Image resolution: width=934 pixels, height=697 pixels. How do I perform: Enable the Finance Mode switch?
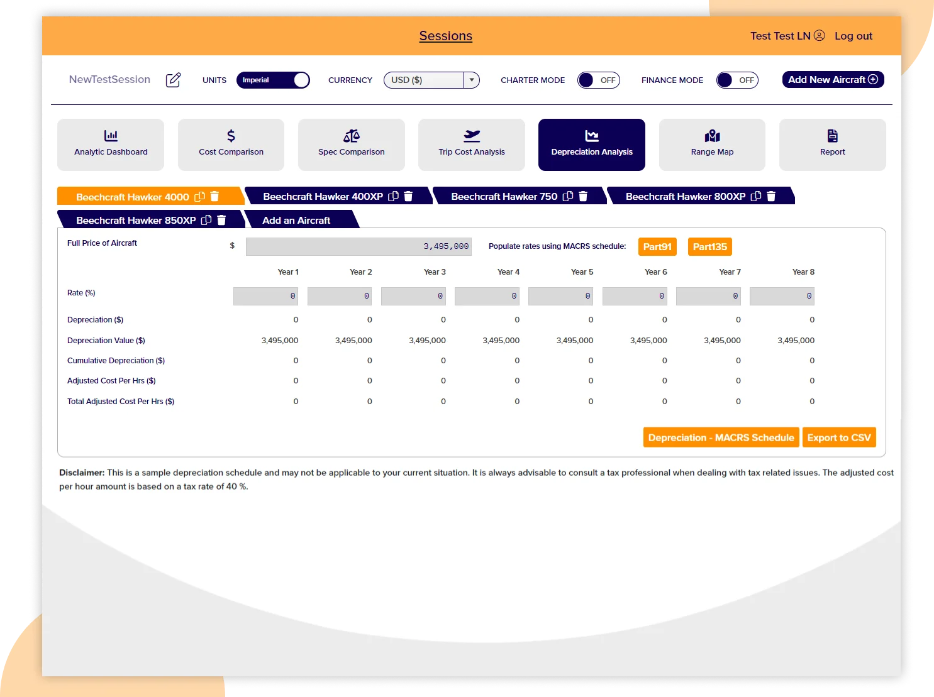pos(737,80)
